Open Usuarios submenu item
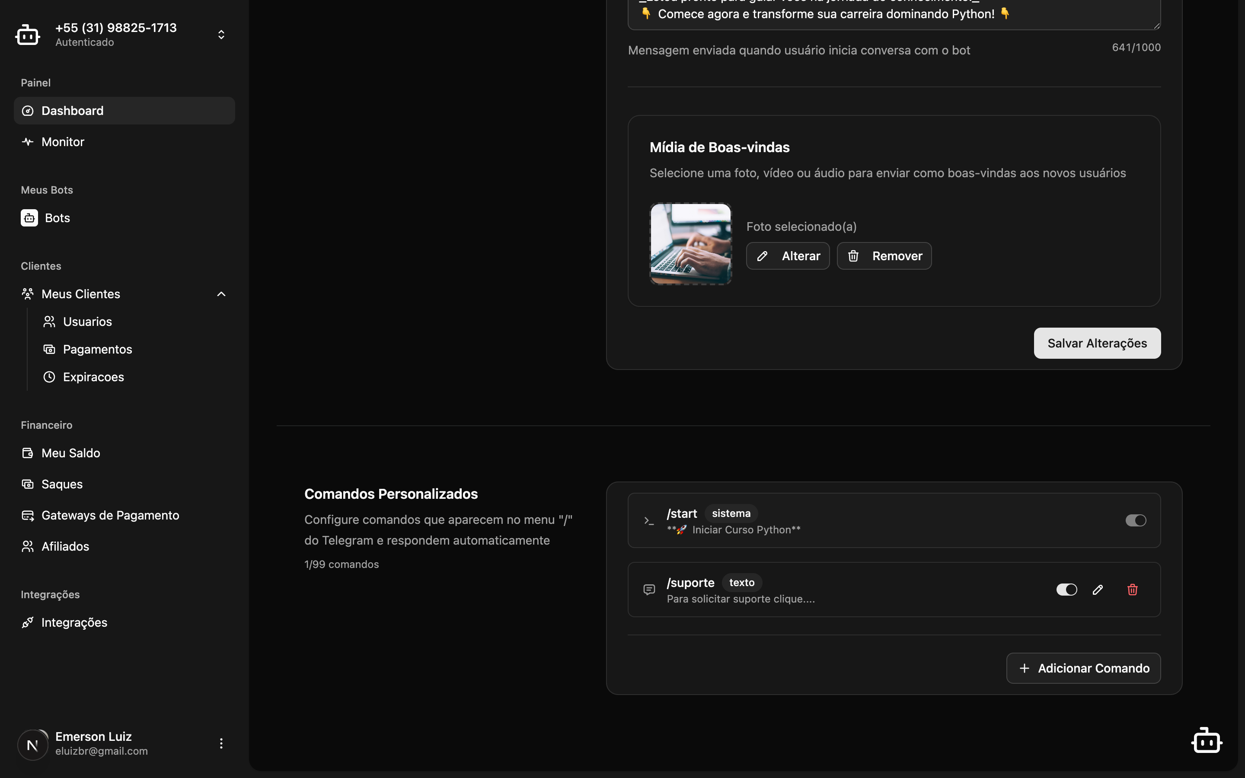Screen dimensions: 1245x778 [x=135, y=322]
